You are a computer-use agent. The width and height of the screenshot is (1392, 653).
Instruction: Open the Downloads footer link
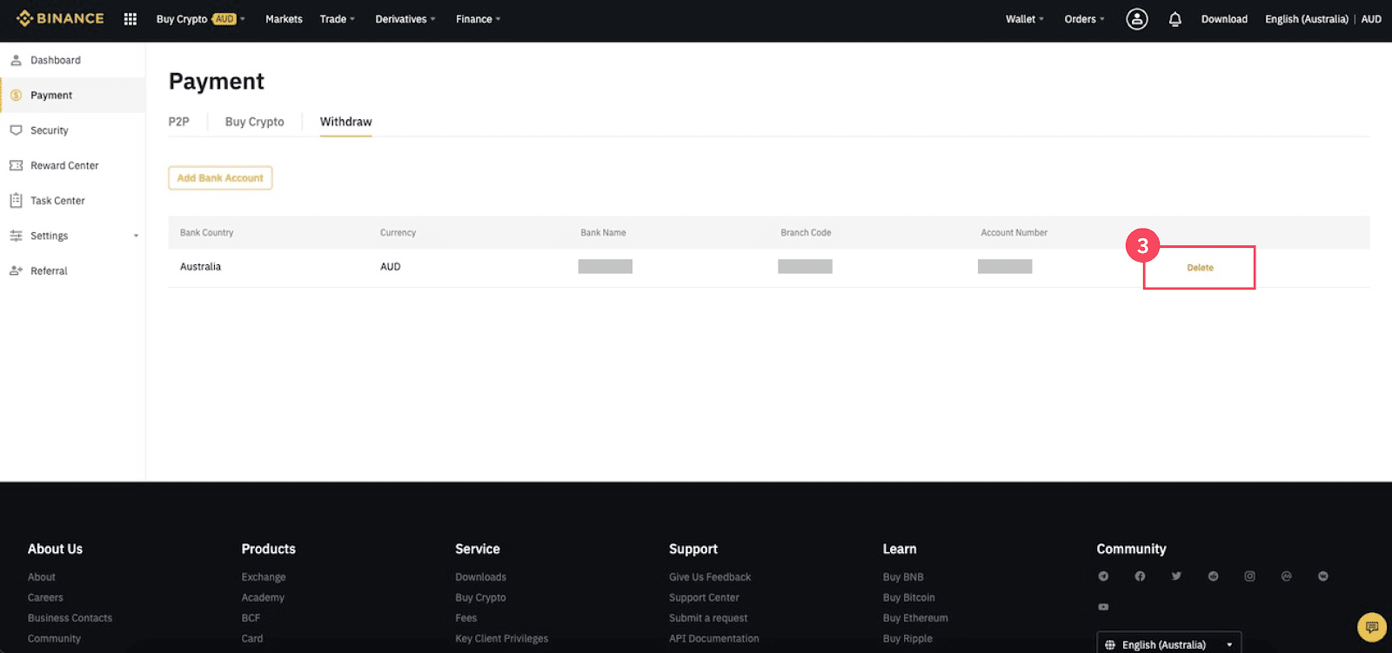click(x=480, y=576)
